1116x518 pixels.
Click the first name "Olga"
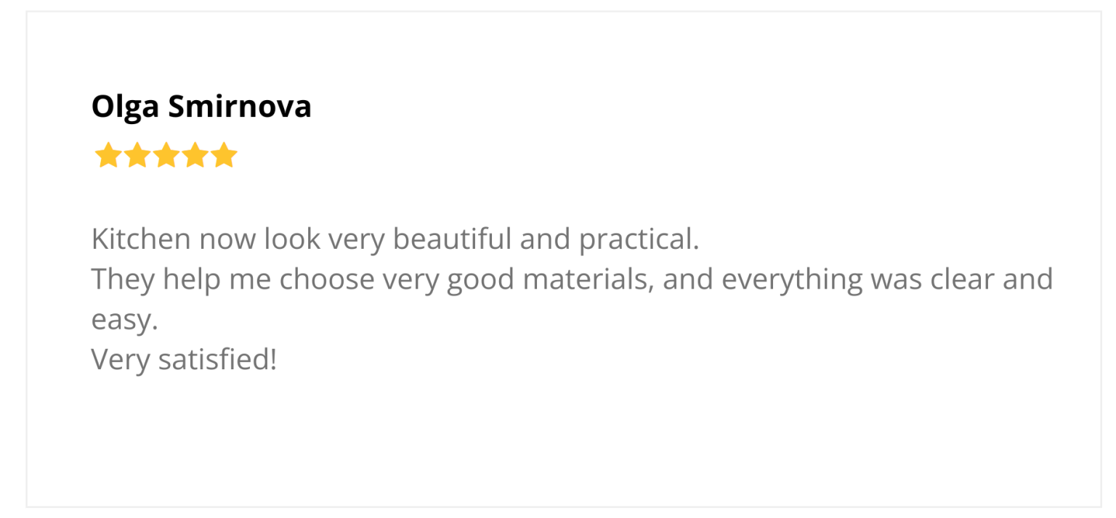point(125,107)
